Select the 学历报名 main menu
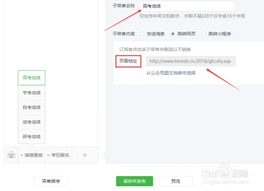264x191 pixels. click(58, 155)
